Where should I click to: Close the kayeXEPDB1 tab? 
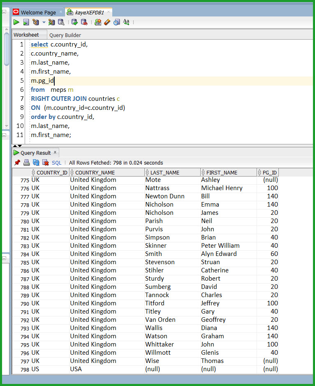[x=109, y=12]
